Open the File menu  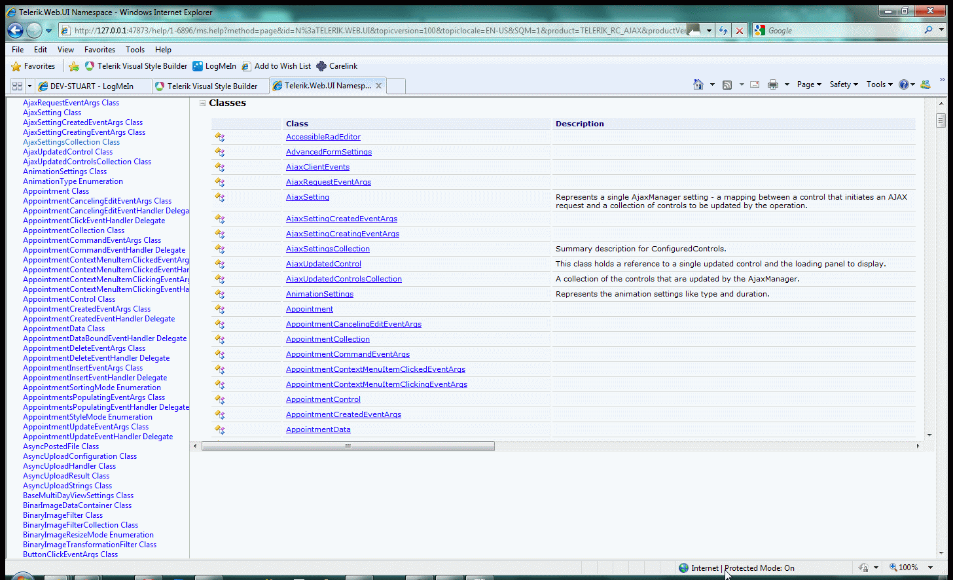(18, 50)
